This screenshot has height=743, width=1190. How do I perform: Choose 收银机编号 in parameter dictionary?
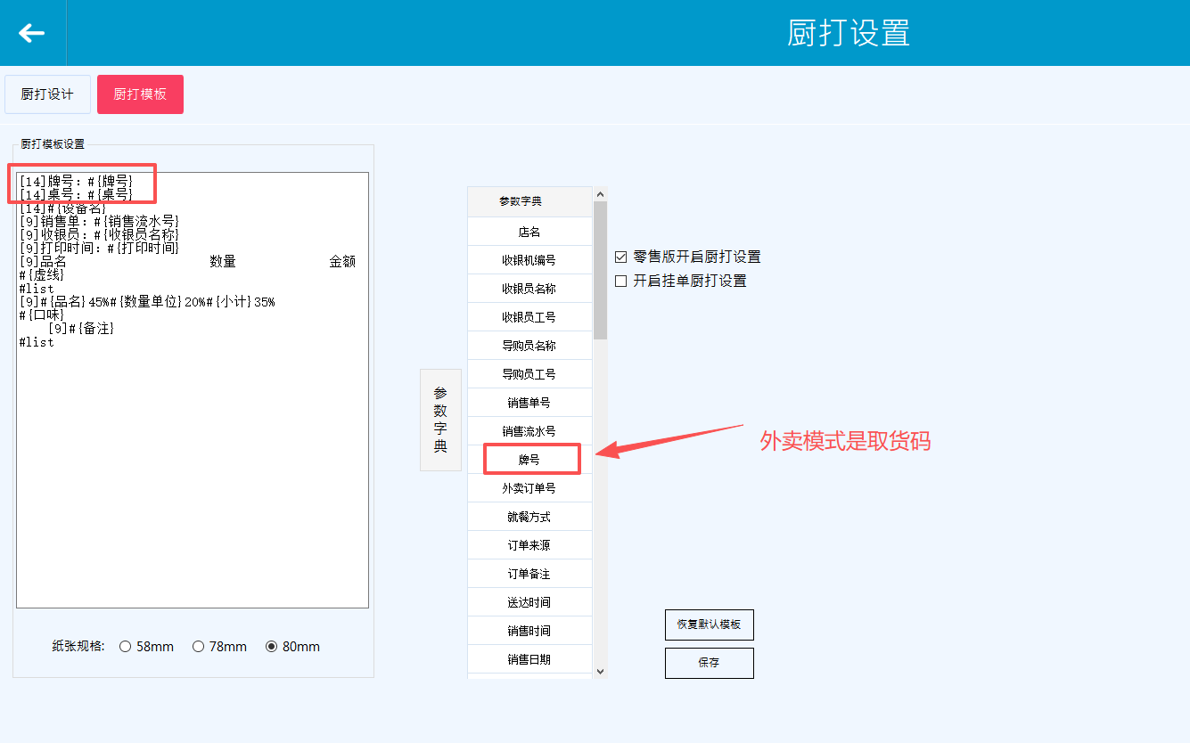tap(529, 260)
